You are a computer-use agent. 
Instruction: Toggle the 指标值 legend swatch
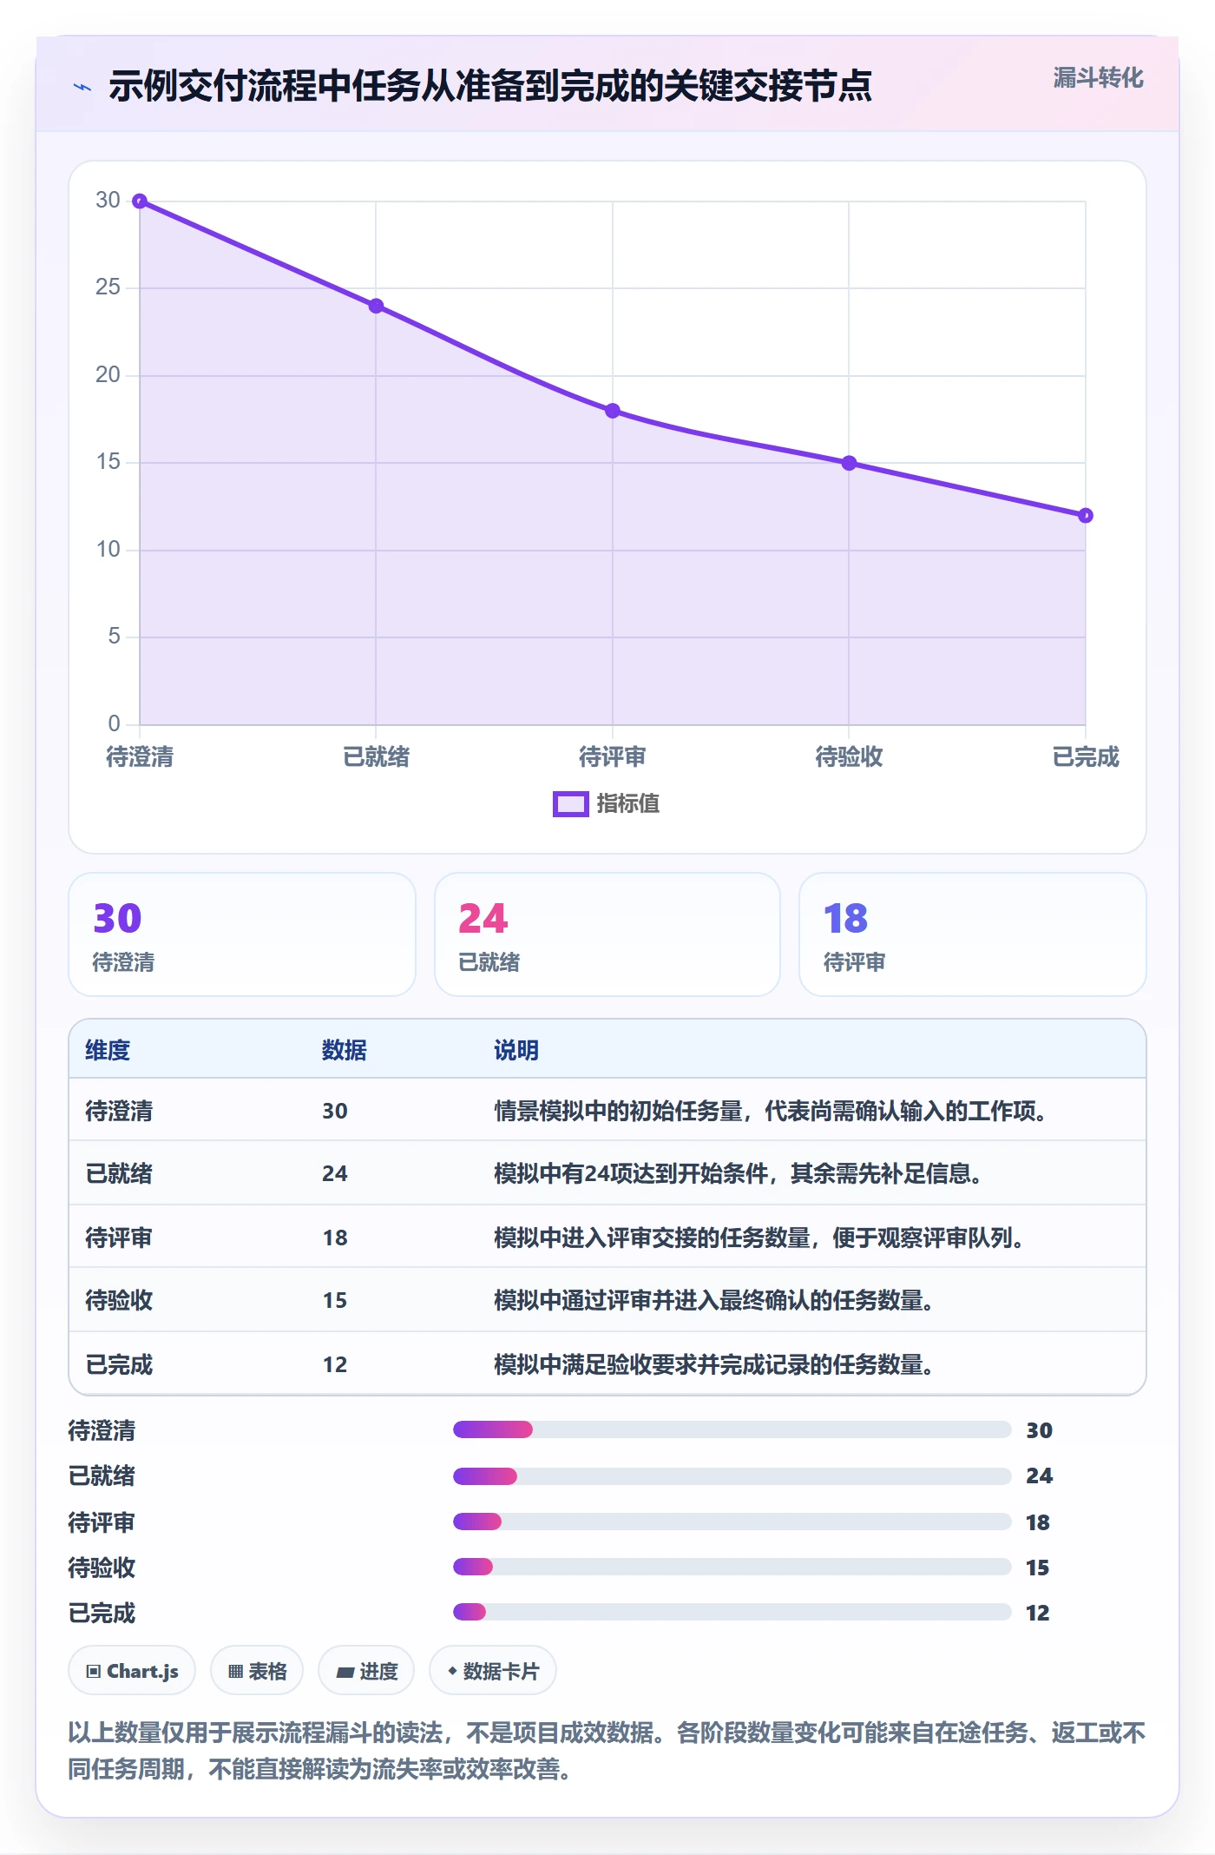570,804
